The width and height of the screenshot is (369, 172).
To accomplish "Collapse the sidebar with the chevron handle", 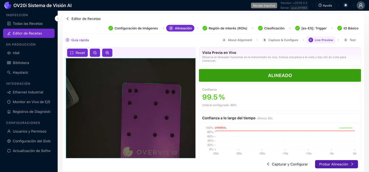I will click(x=58, y=18).
